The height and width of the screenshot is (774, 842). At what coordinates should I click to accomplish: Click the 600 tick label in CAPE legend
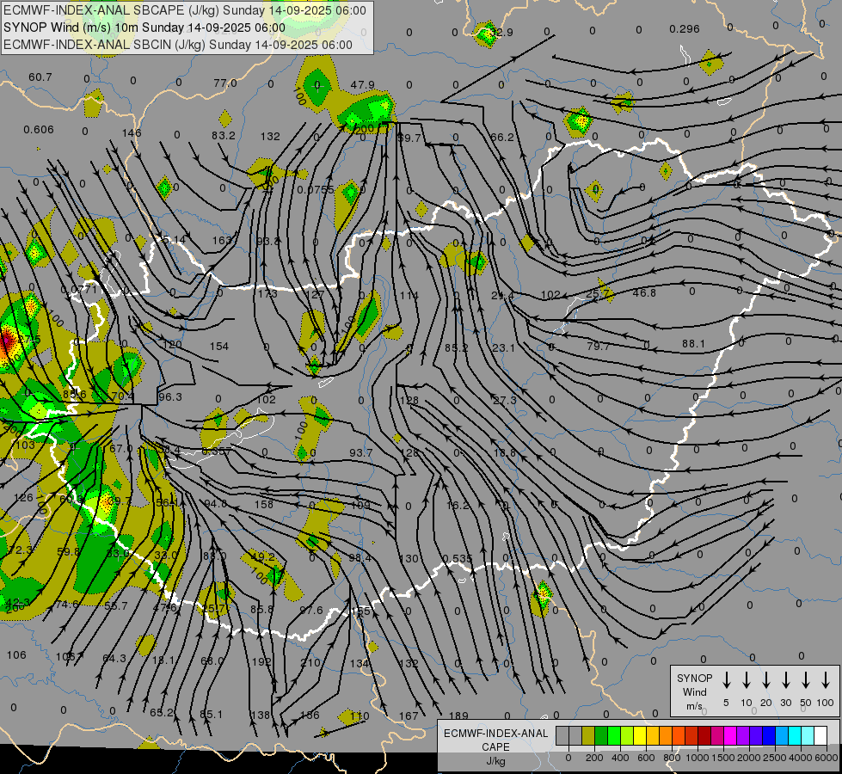646,758
